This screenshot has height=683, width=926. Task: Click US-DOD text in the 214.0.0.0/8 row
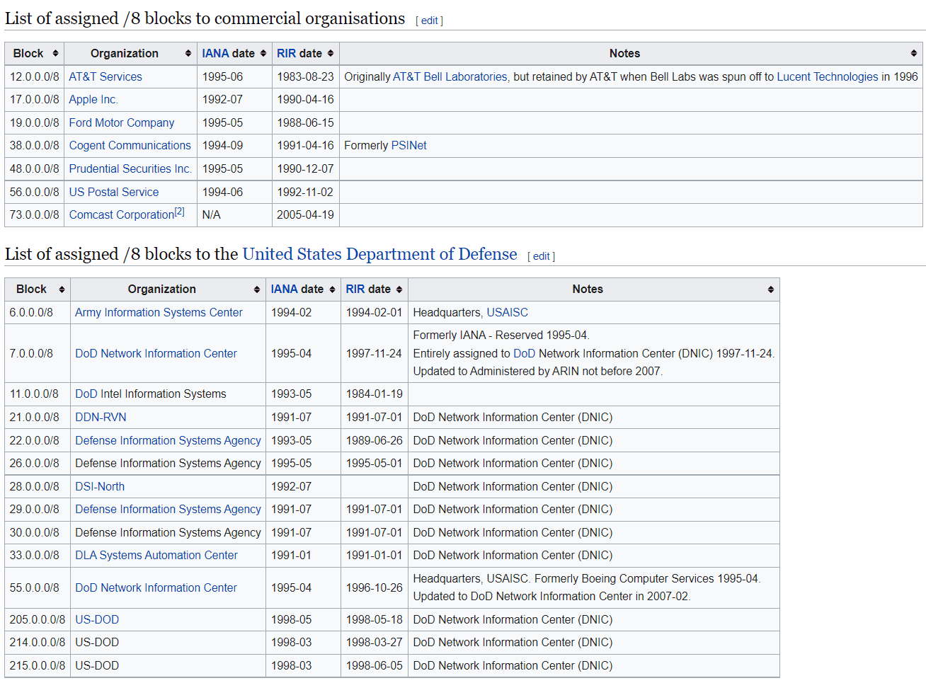click(x=97, y=643)
